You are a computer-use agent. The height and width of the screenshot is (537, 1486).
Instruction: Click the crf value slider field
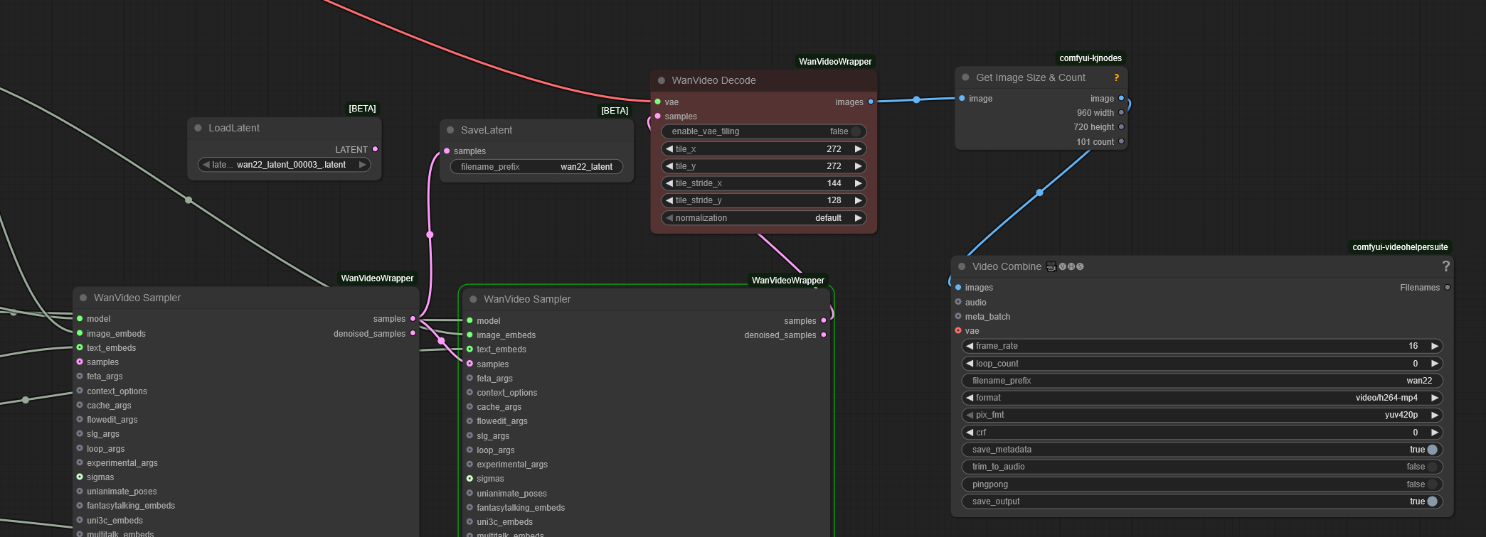1201,433
